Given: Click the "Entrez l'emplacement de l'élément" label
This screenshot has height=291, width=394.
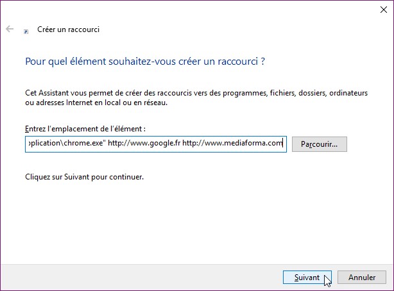Looking at the screenshot, I should 85,129.
